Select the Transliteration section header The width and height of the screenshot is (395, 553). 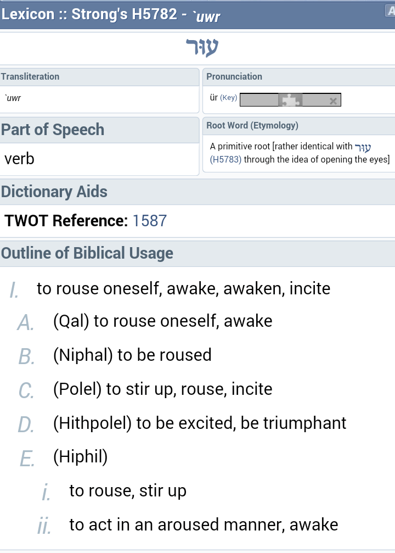30,76
